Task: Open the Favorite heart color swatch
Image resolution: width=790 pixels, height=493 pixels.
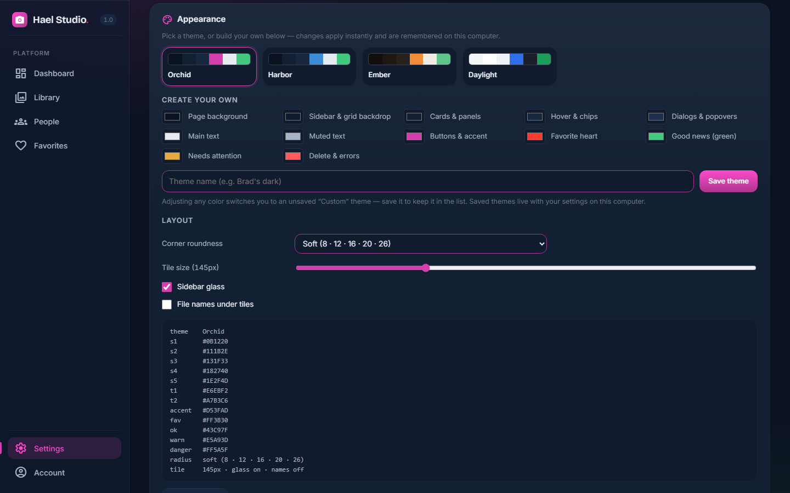Action: point(535,136)
